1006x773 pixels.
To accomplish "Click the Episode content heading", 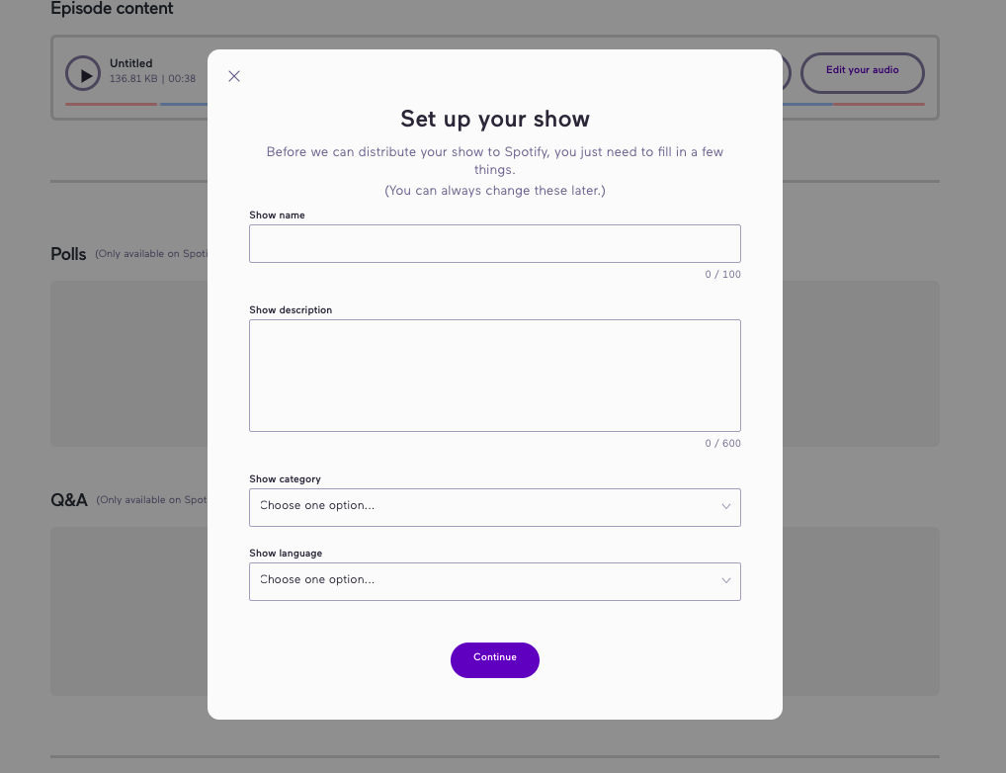I will coord(112,8).
